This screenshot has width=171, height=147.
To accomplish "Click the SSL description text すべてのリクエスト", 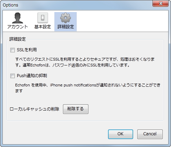I will click(x=85, y=62).
